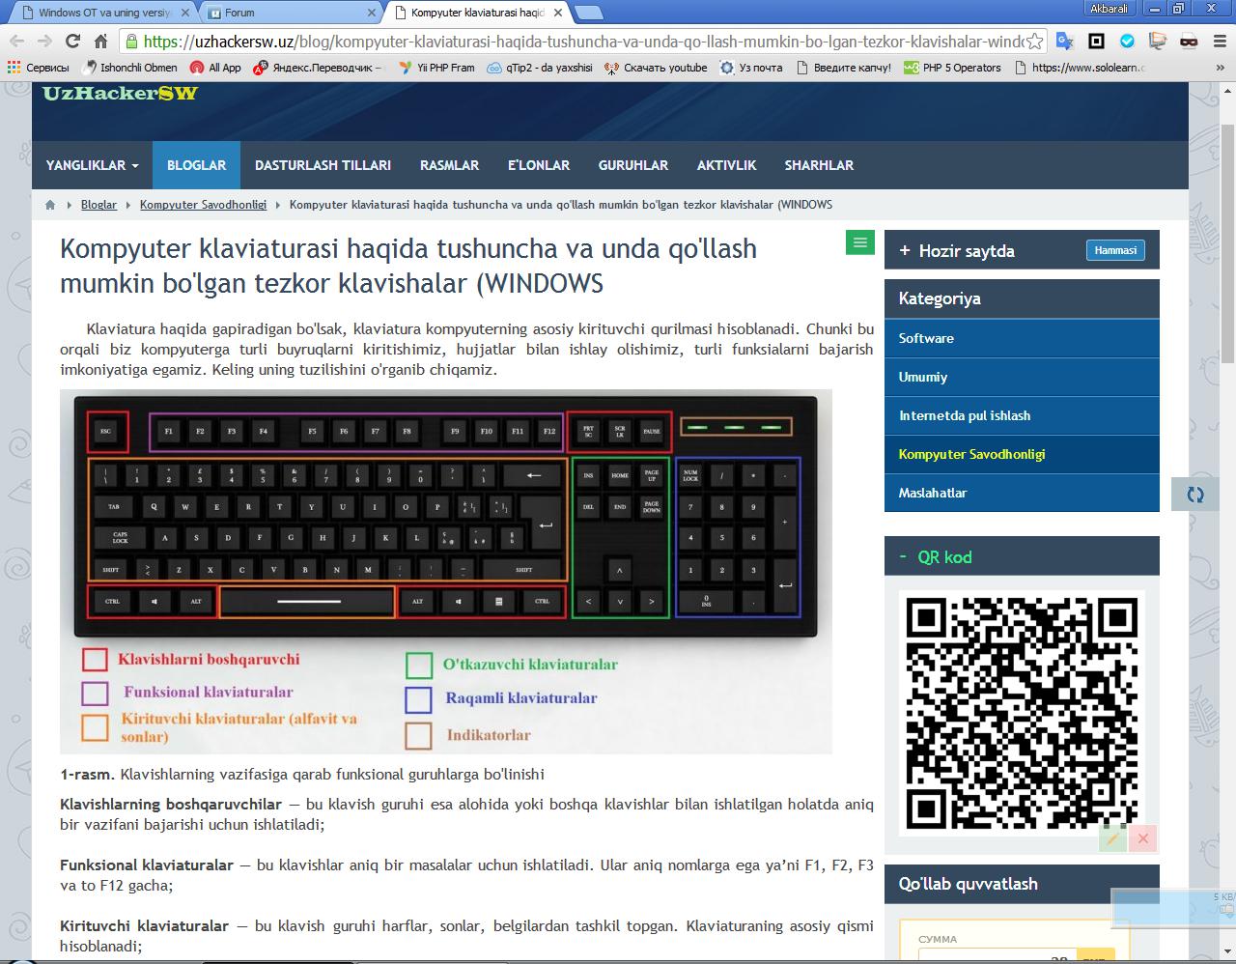Go to the browser home page icon
Screen dimensions: 1236x964
pyautogui.click(x=100, y=41)
